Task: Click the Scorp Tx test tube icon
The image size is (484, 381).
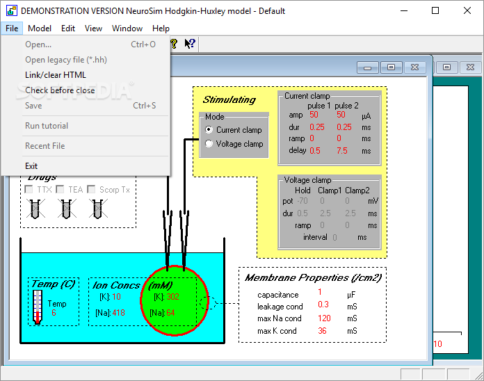Action: (98, 209)
